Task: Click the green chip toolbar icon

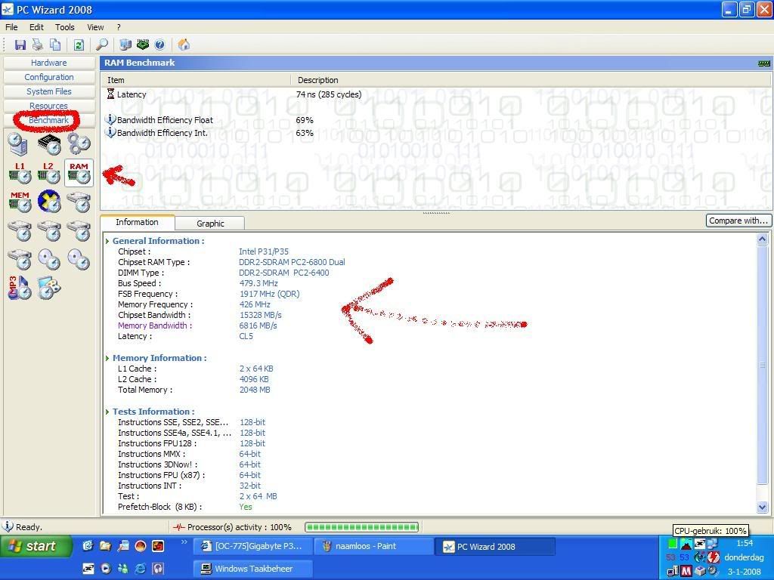Action: 143,45
